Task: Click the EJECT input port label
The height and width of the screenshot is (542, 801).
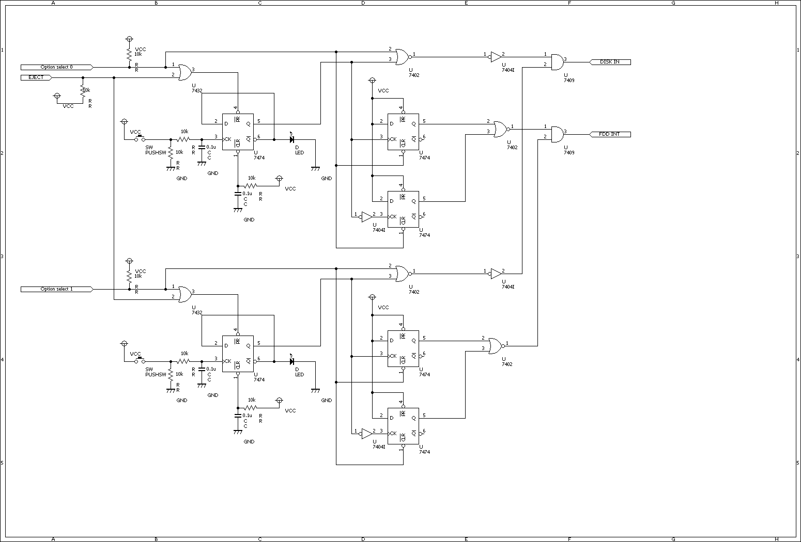Action: (x=36, y=77)
